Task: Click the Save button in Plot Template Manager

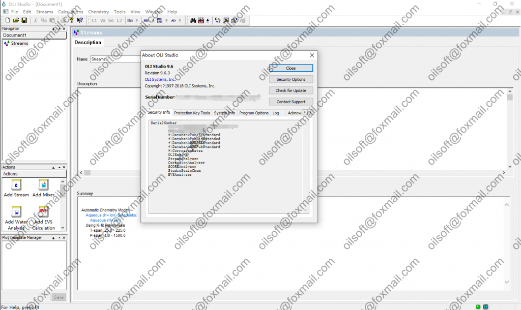Action: click(x=59, y=297)
